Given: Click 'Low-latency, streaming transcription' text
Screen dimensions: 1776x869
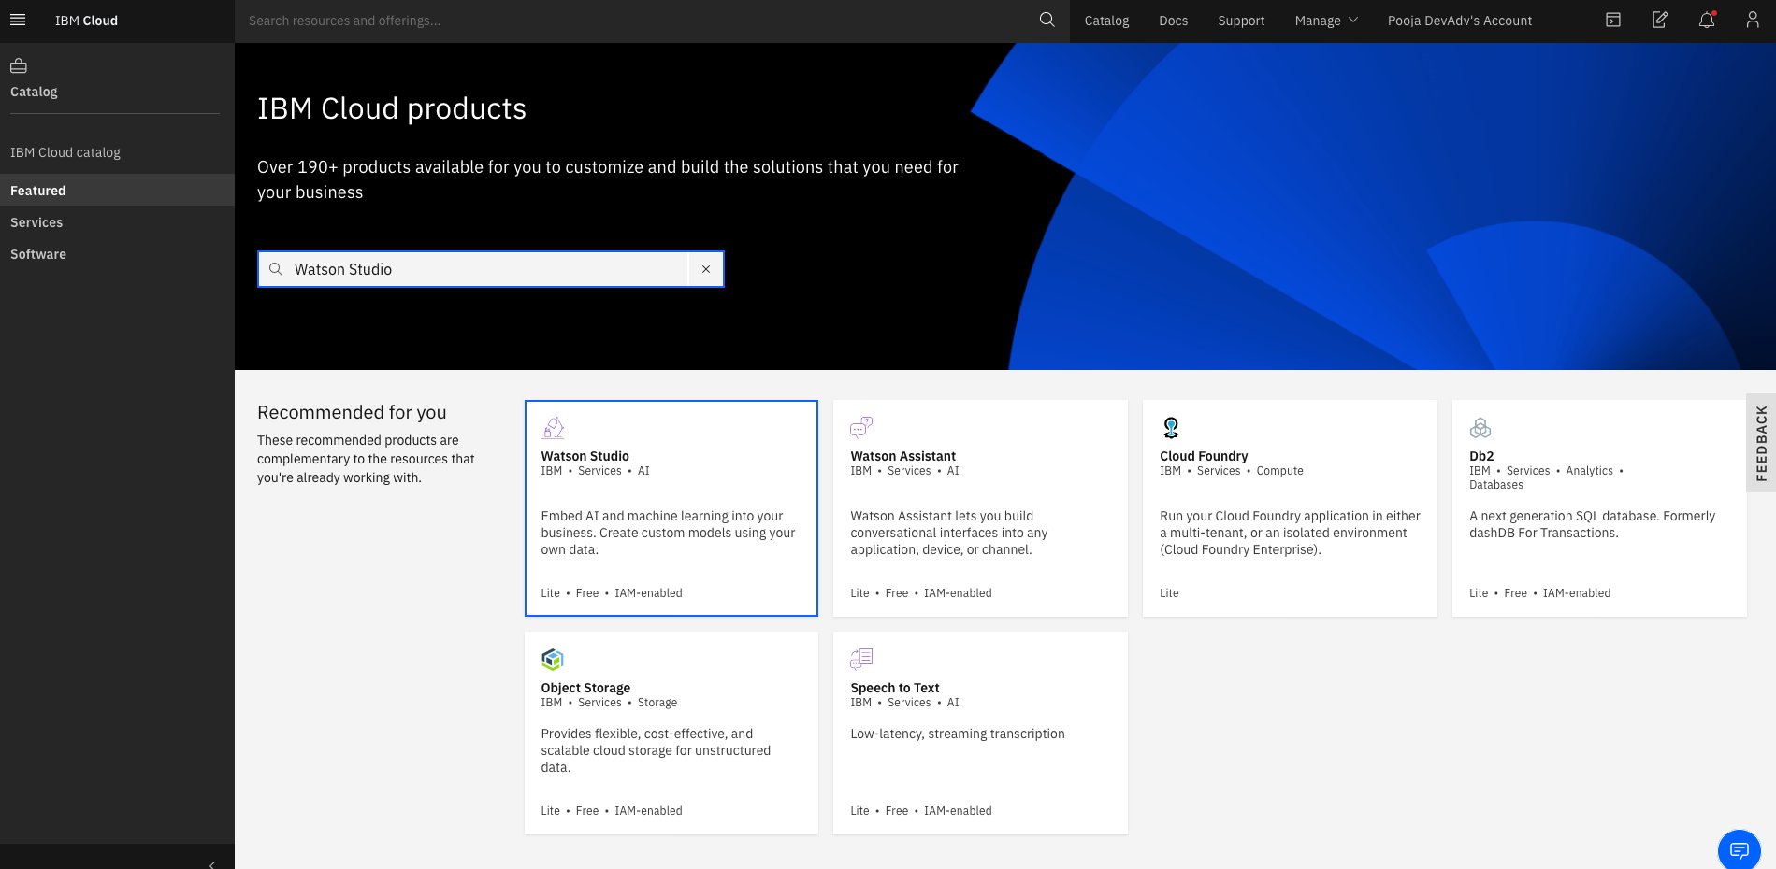Looking at the screenshot, I should pos(958,734).
